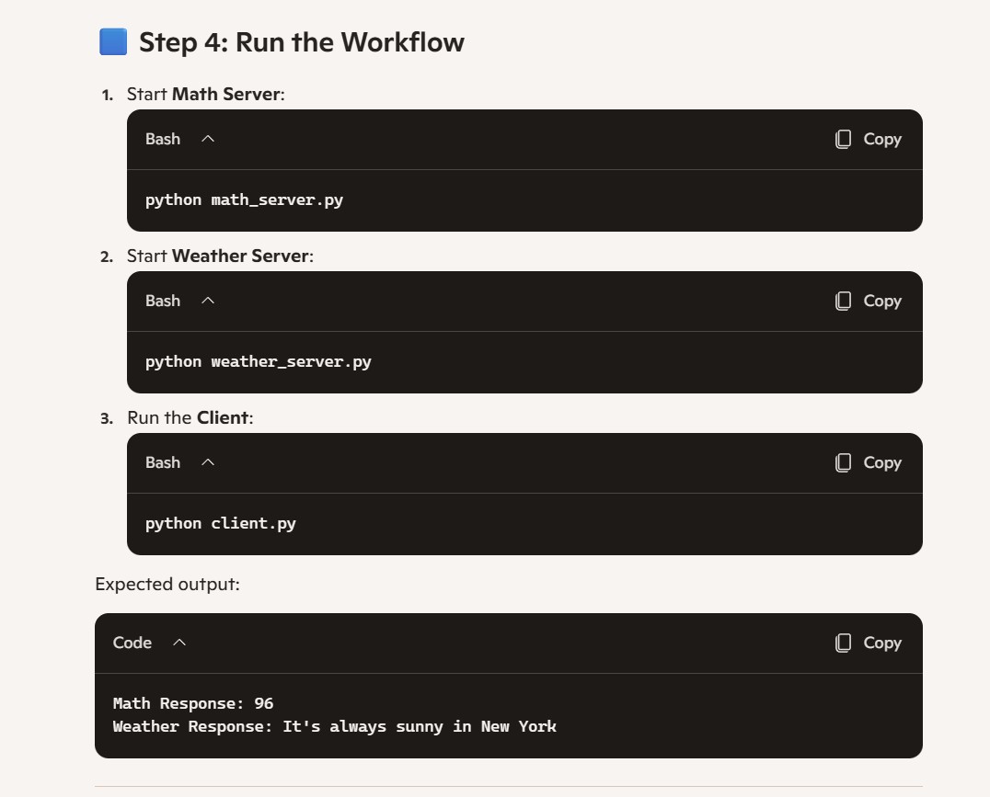Image resolution: width=990 pixels, height=797 pixels.
Task: Click the Copy label of weather server block
Action: pyautogui.click(x=882, y=302)
